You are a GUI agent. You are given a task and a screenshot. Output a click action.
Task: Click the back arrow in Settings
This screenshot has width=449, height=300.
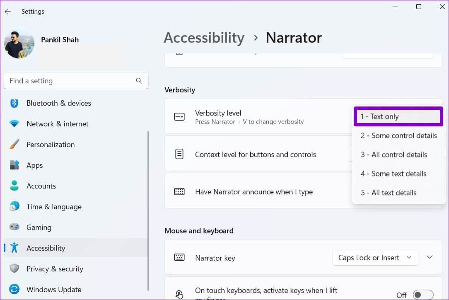point(8,12)
